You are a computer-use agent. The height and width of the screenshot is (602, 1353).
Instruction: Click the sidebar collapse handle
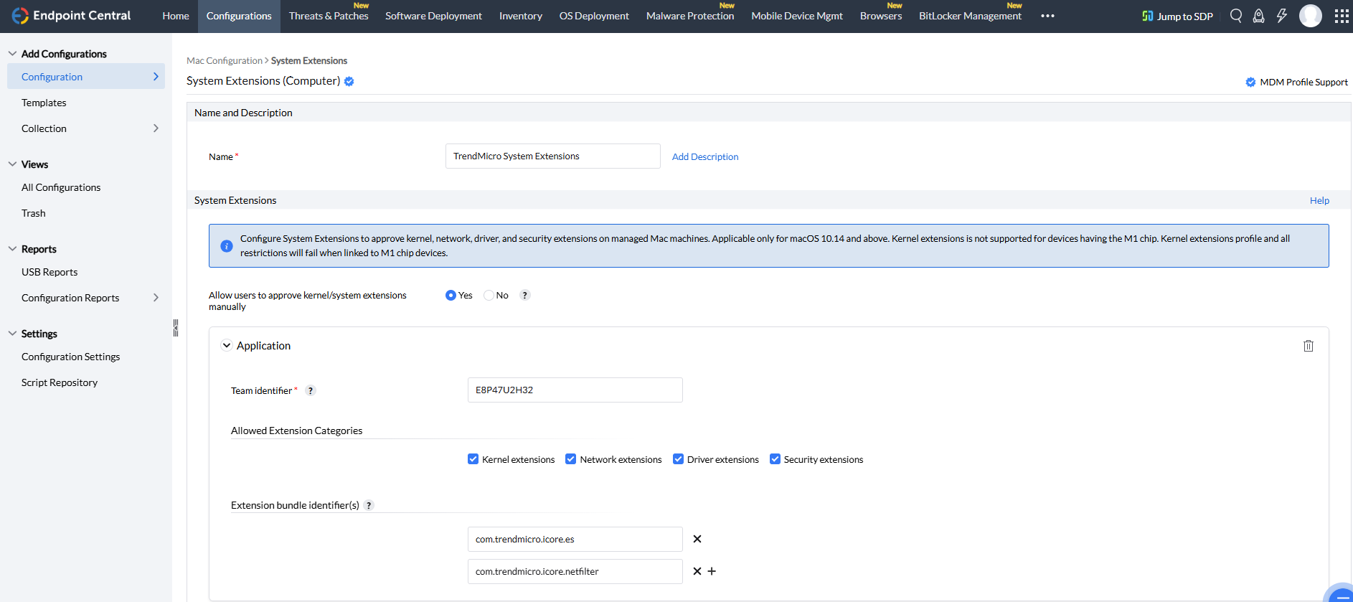click(x=175, y=328)
